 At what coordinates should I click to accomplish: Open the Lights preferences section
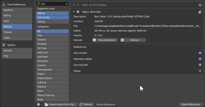(x=17, y=38)
